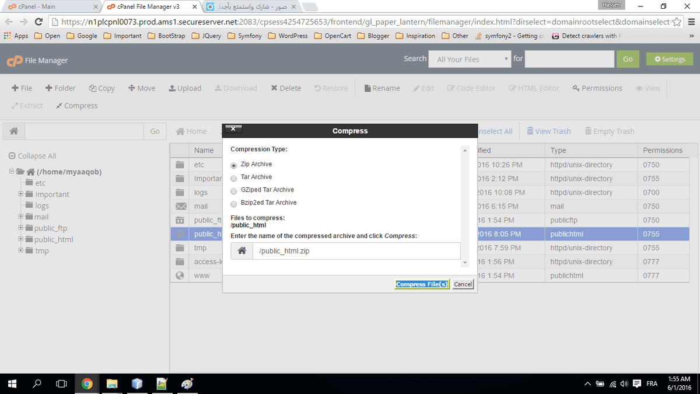Image resolution: width=700 pixels, height=394 pixels.
Task: Click home icon beside archive name field
Action: (242, 251)
